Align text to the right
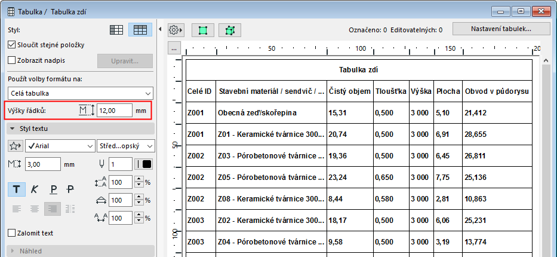 53,209
